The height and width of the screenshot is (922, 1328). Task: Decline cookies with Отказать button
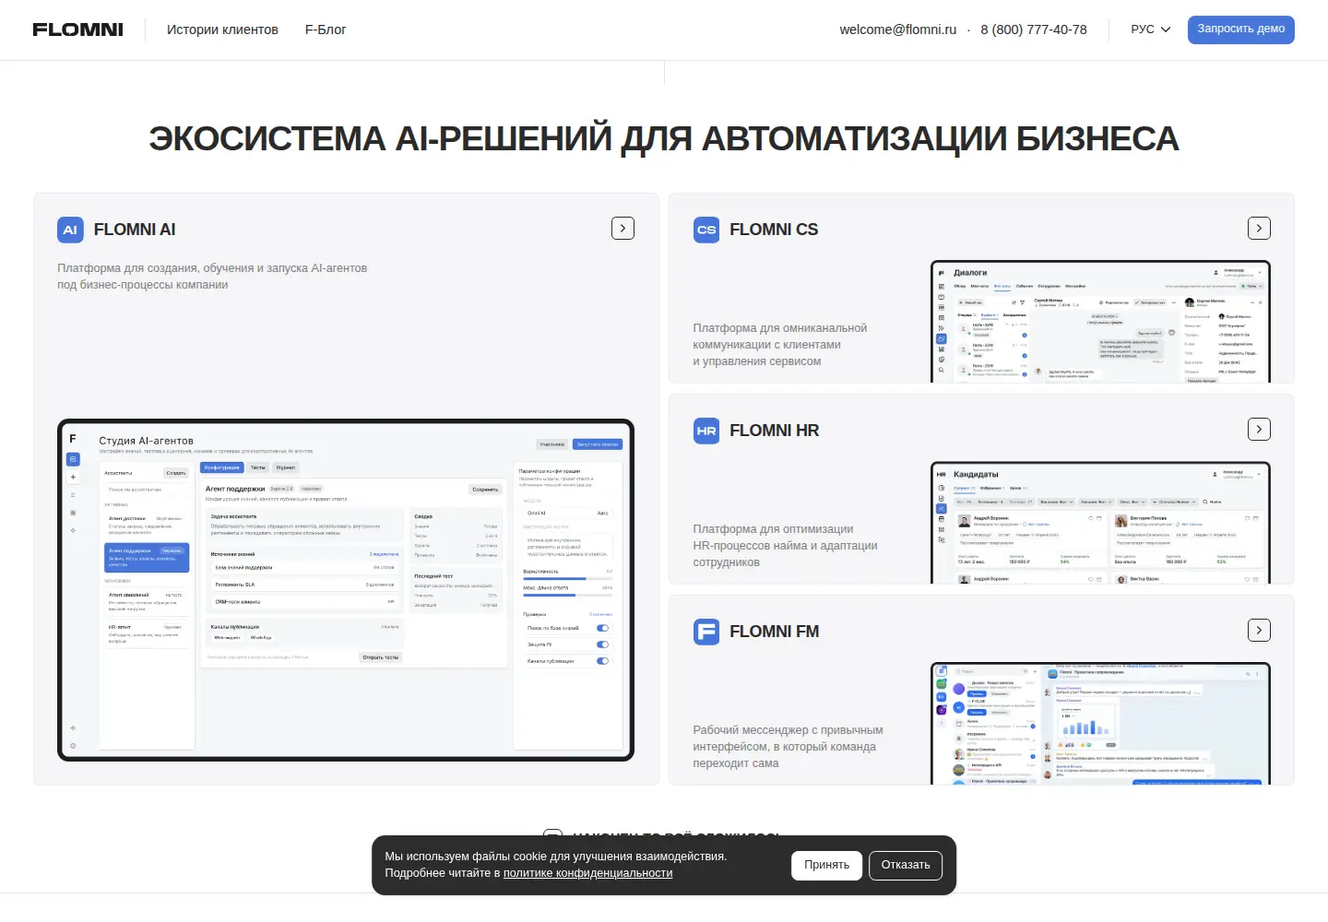tap(906, 865)
